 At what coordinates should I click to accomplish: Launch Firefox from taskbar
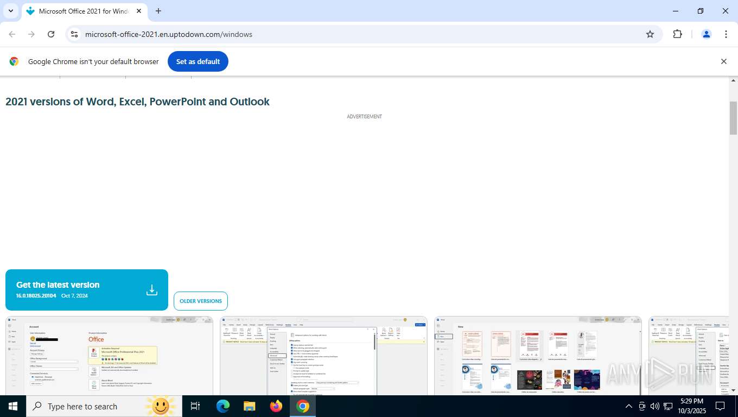tap(276, 406)
